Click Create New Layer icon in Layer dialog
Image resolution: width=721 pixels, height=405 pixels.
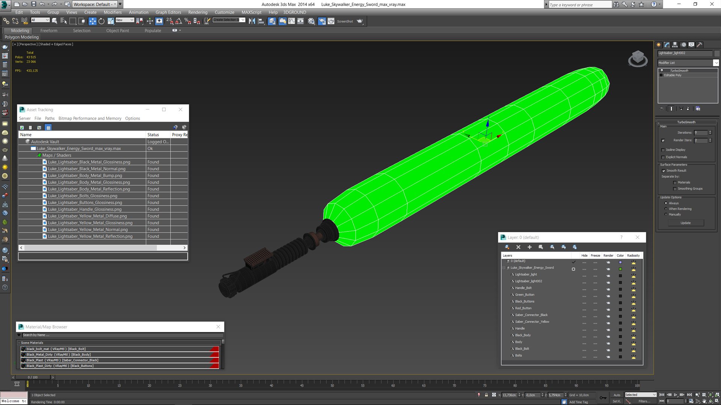507,247
